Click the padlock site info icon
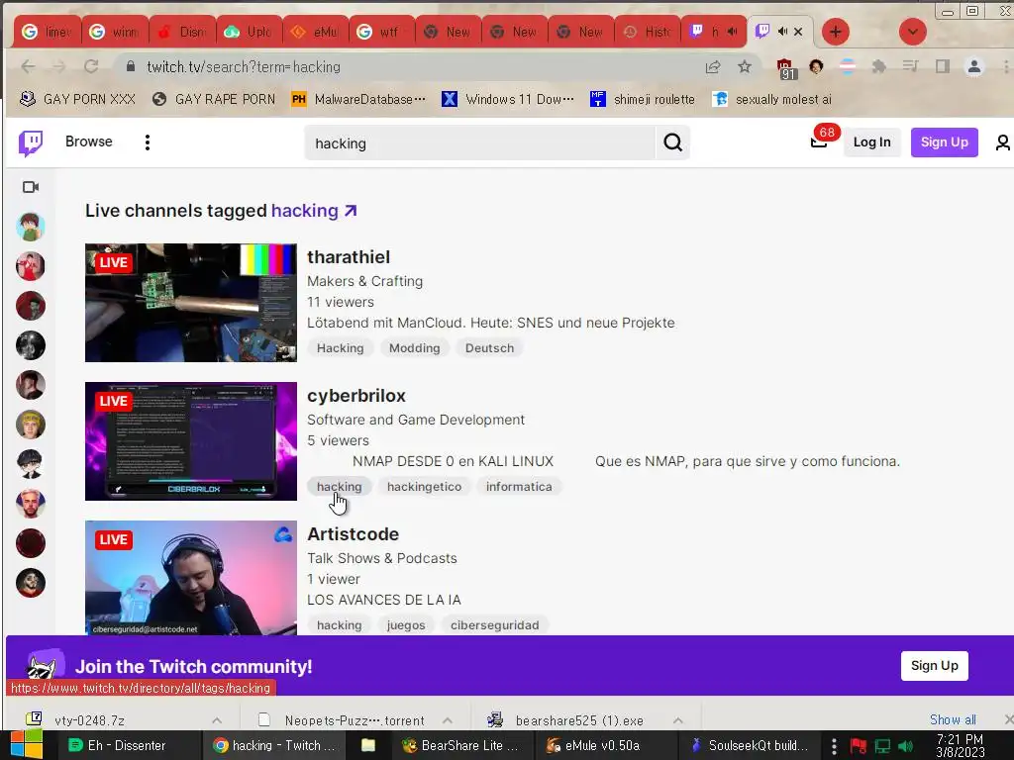 pos(131,66)
